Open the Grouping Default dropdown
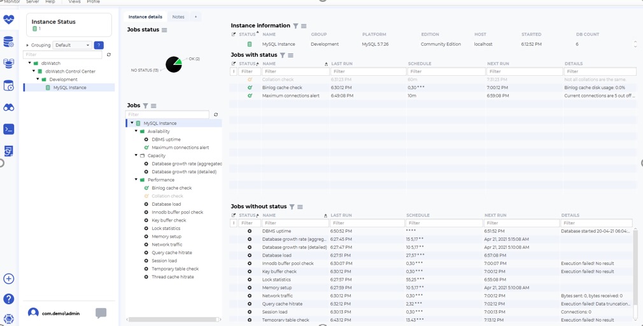The width and height of the screenshot is (643, 326). (72, 45)
